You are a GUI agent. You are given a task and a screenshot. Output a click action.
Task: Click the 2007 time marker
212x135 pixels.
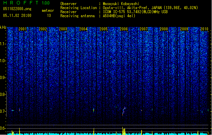pos(144,29)
